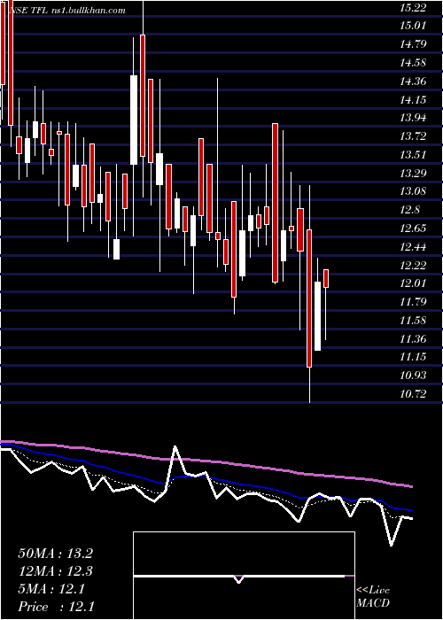Screen dimensions: 443x620
Task: Click the 14.58 price axis label
Action: click(x=413, y=63)
